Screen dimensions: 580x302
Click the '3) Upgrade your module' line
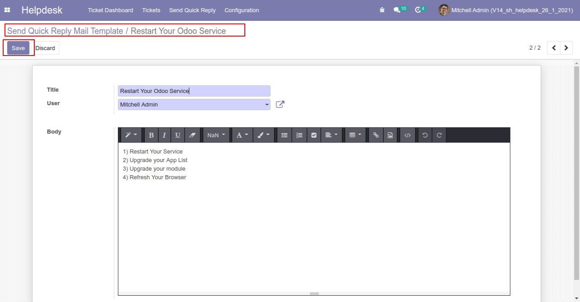coord(154,168)
